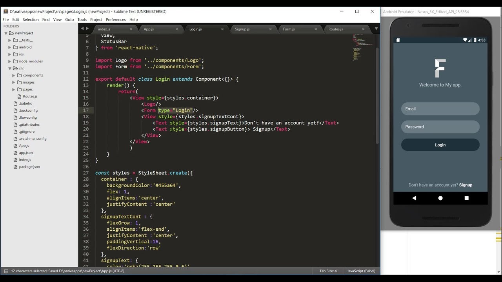The width and height of the screenshot is (502, 282).
Task: Click the F logo in the emulator app
Action: (x=440, y=68)
